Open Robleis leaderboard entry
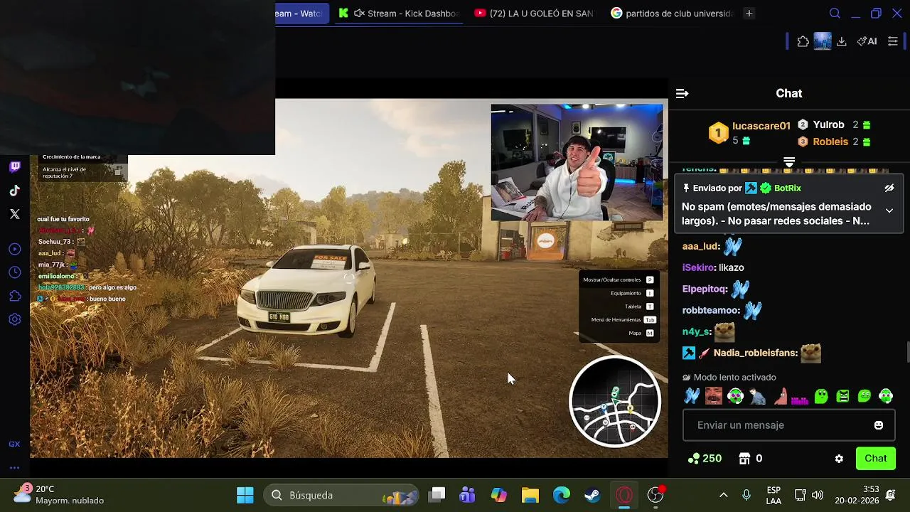This screenshot has width=910, height=512. [x=830, y=142]
